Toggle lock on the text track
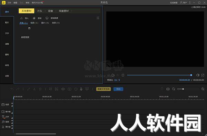 click(x=12, y=118)
